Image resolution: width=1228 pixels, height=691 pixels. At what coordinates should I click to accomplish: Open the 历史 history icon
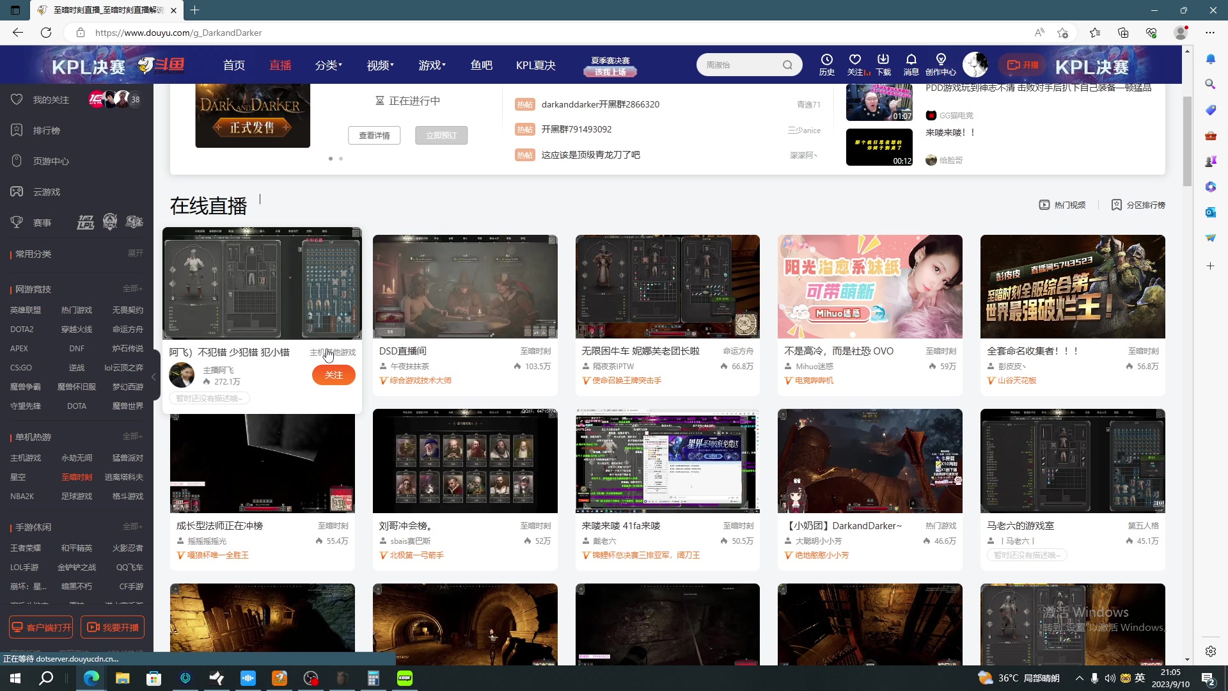tap(826, 65)
